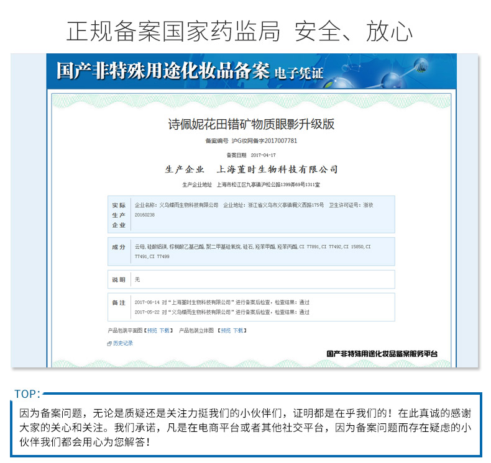Click the 说明 row label
This screenshot has height=463, width=491.
[119, 279]
